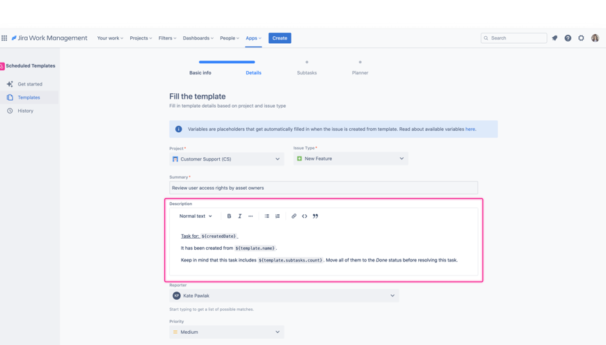The width and height of the screenshot is (606, 345).
Task: Insert a quote block in description
Action: point(315,216)
